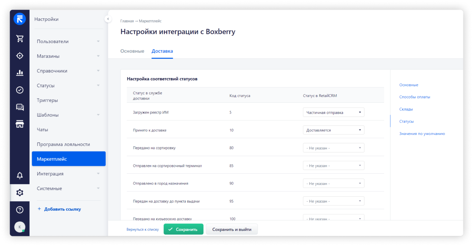Open the orders cart icon

[20, 38]
